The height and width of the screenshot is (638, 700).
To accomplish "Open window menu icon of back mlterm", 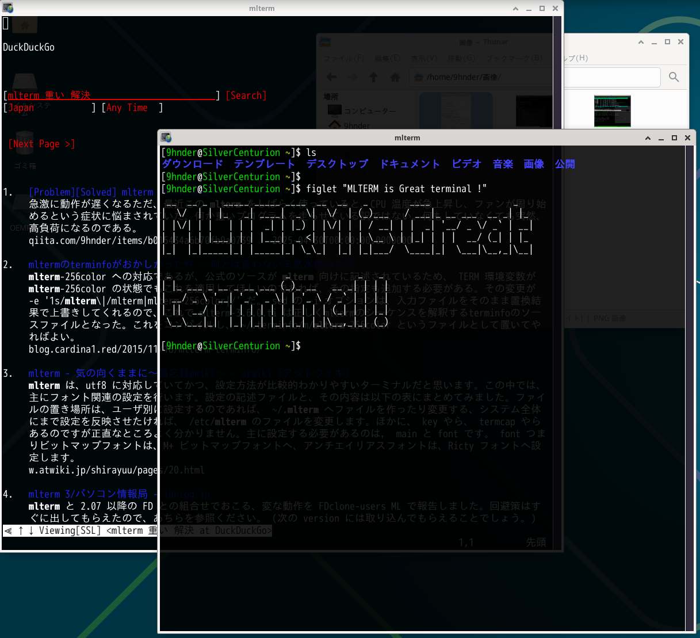I will coord(7,8).
